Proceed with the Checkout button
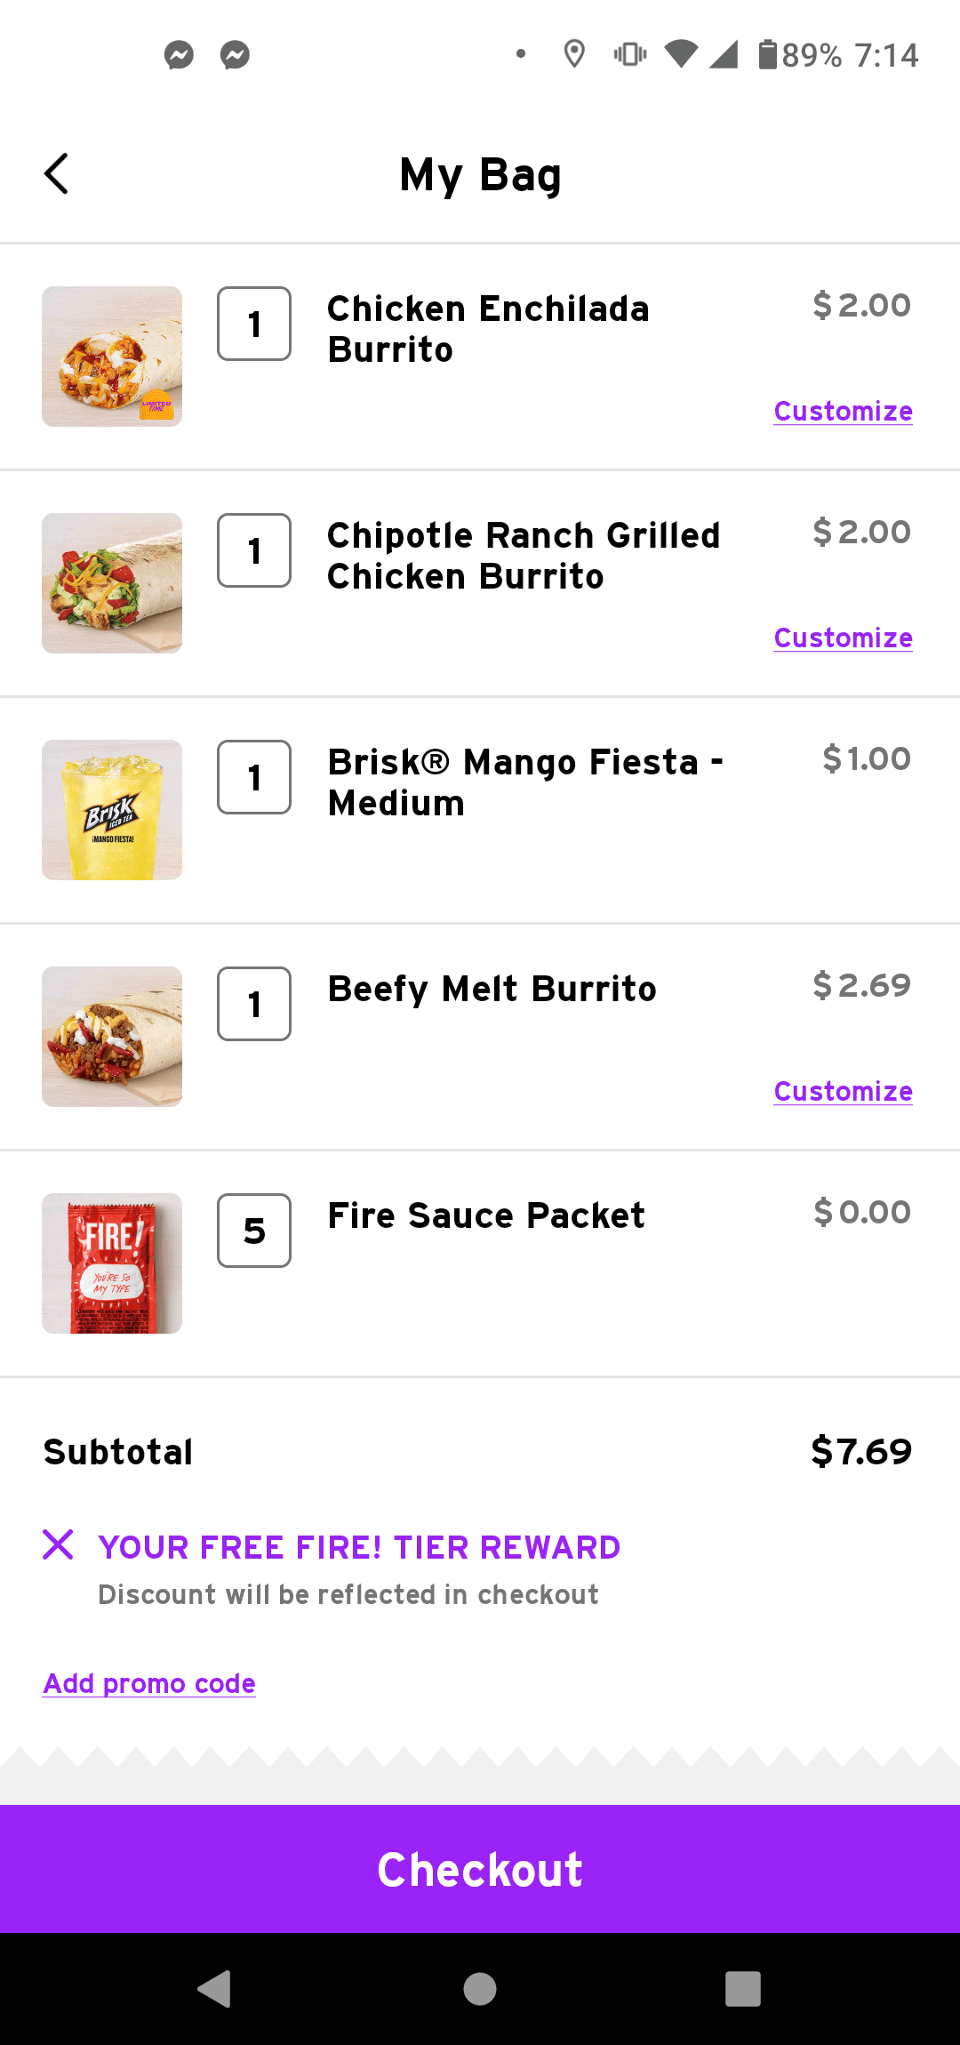 click(480, 1869)
